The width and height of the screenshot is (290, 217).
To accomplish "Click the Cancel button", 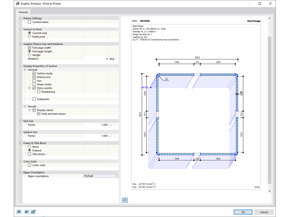I will [264, 212].
